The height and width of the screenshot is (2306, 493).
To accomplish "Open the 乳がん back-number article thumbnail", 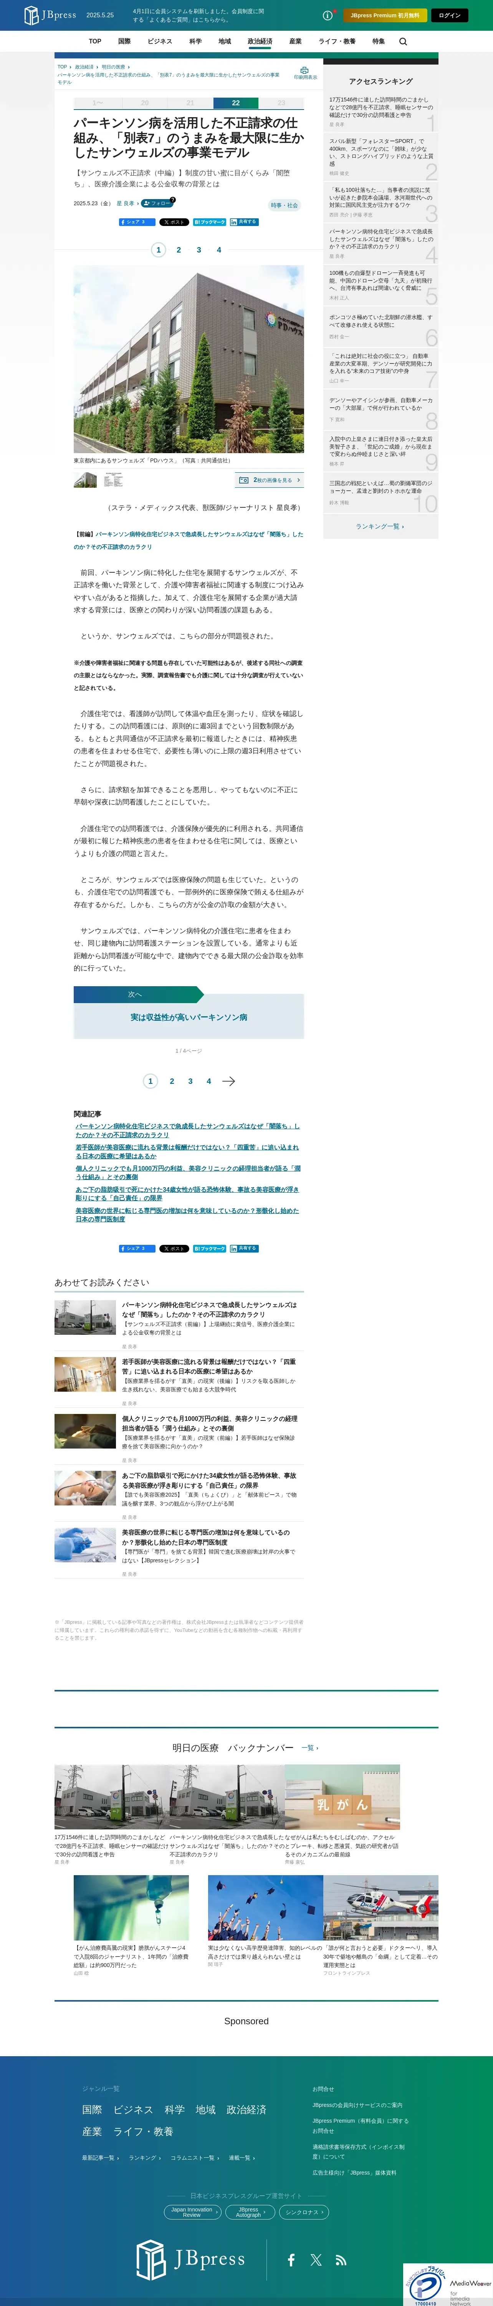I will click(x=343, y=1797).
